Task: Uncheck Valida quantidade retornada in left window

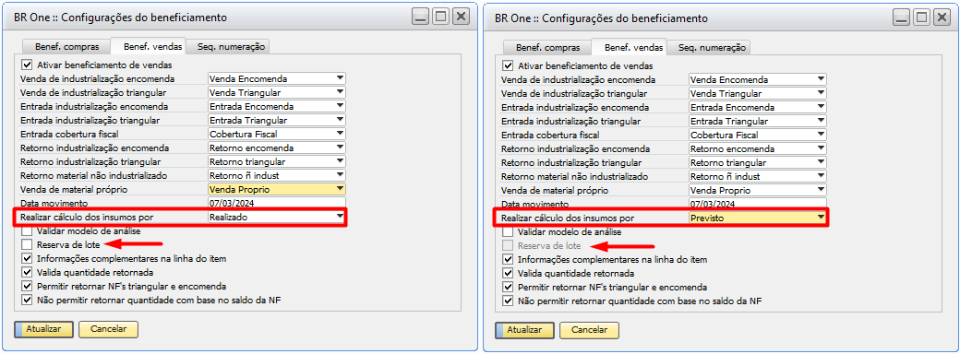Action: tap(27, 273)
